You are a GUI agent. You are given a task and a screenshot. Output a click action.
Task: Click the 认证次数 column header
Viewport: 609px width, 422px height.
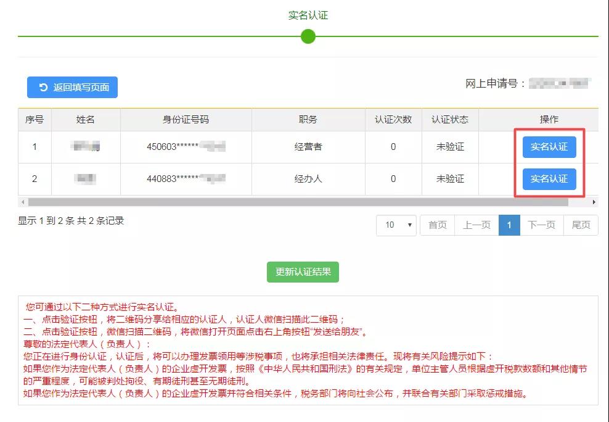pyautogui.click(x=393, y=120)
